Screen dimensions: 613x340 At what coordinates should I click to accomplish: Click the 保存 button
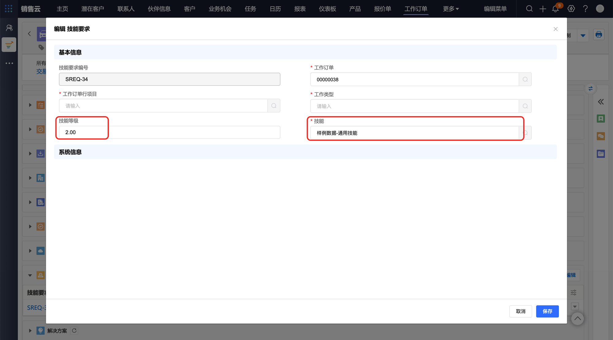coord(547,312)
